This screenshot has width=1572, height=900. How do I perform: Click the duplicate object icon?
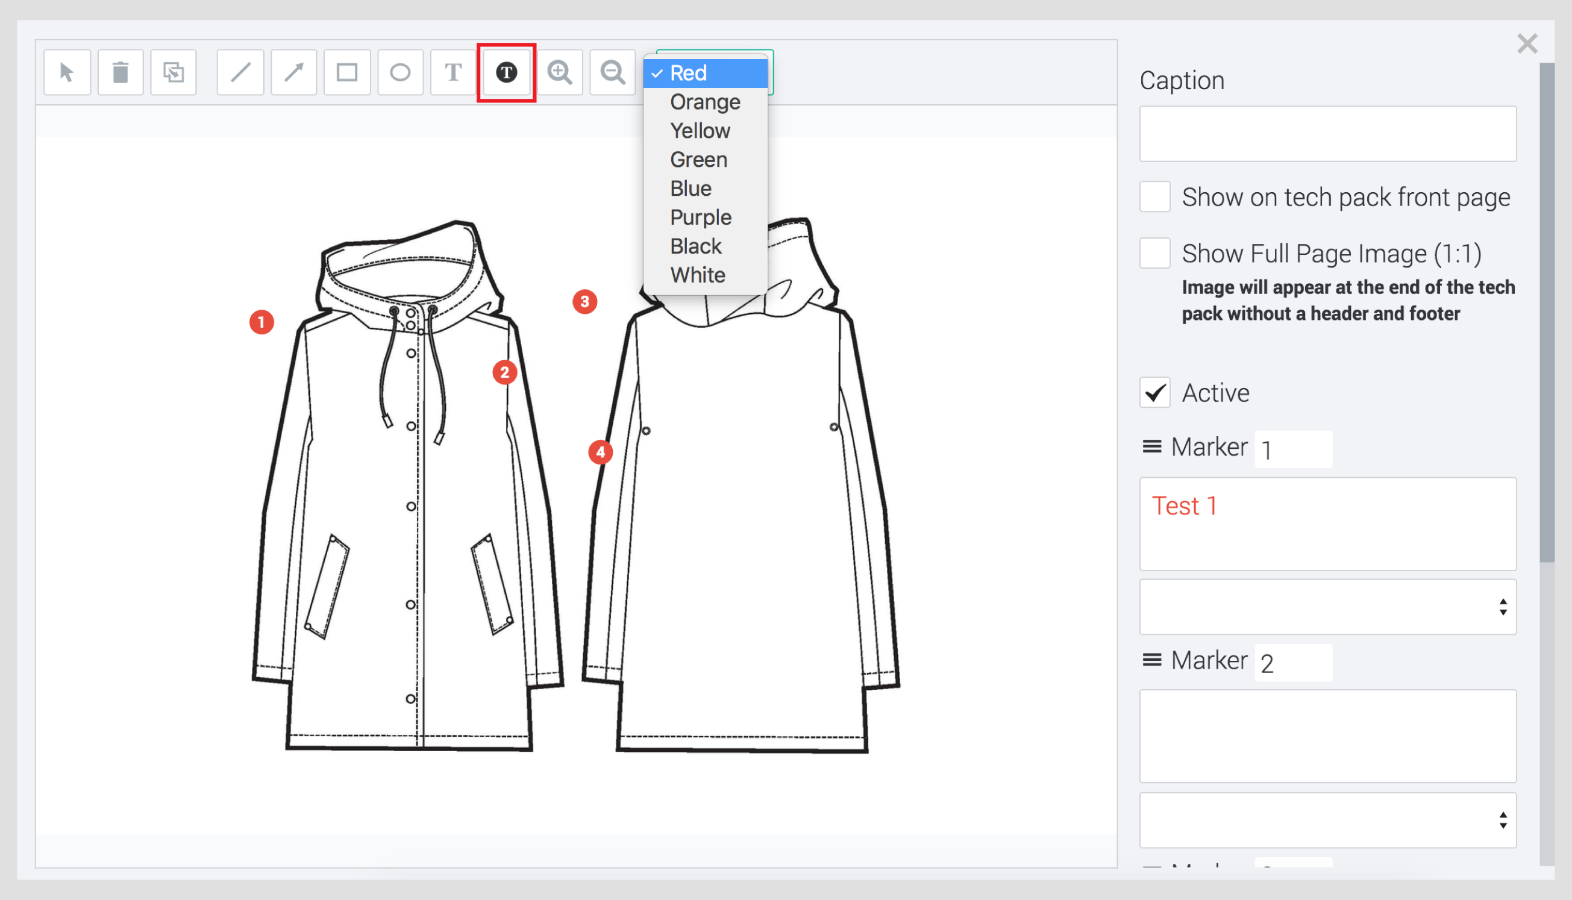pos(174,72)
